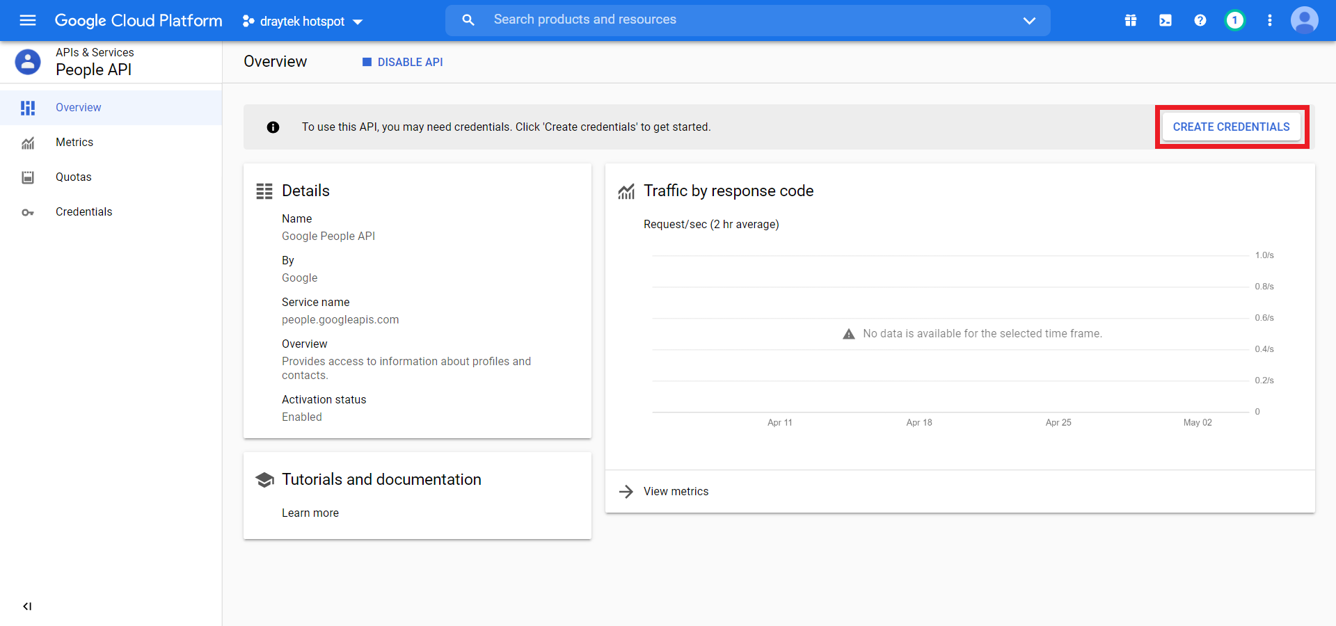Click the Details section list icon
Viewport: 1336px width, 626px height.
click(x=264, y=191)
